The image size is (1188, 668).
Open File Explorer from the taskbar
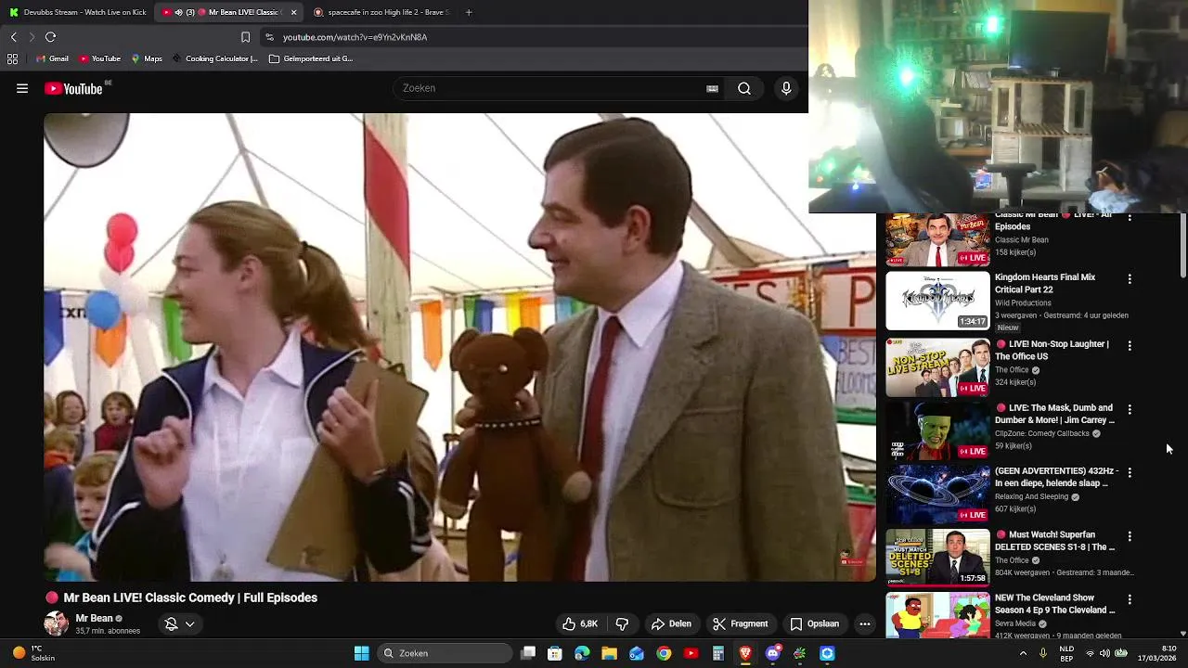(x=609, y=653)
